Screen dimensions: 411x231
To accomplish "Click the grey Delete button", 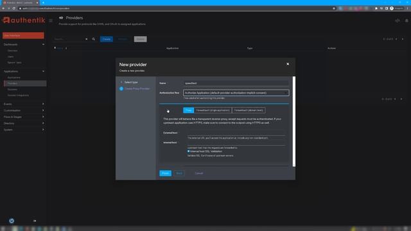I will tap(140, 39).
